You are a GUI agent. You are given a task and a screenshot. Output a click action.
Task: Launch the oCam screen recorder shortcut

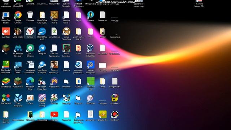pos(30,99)
